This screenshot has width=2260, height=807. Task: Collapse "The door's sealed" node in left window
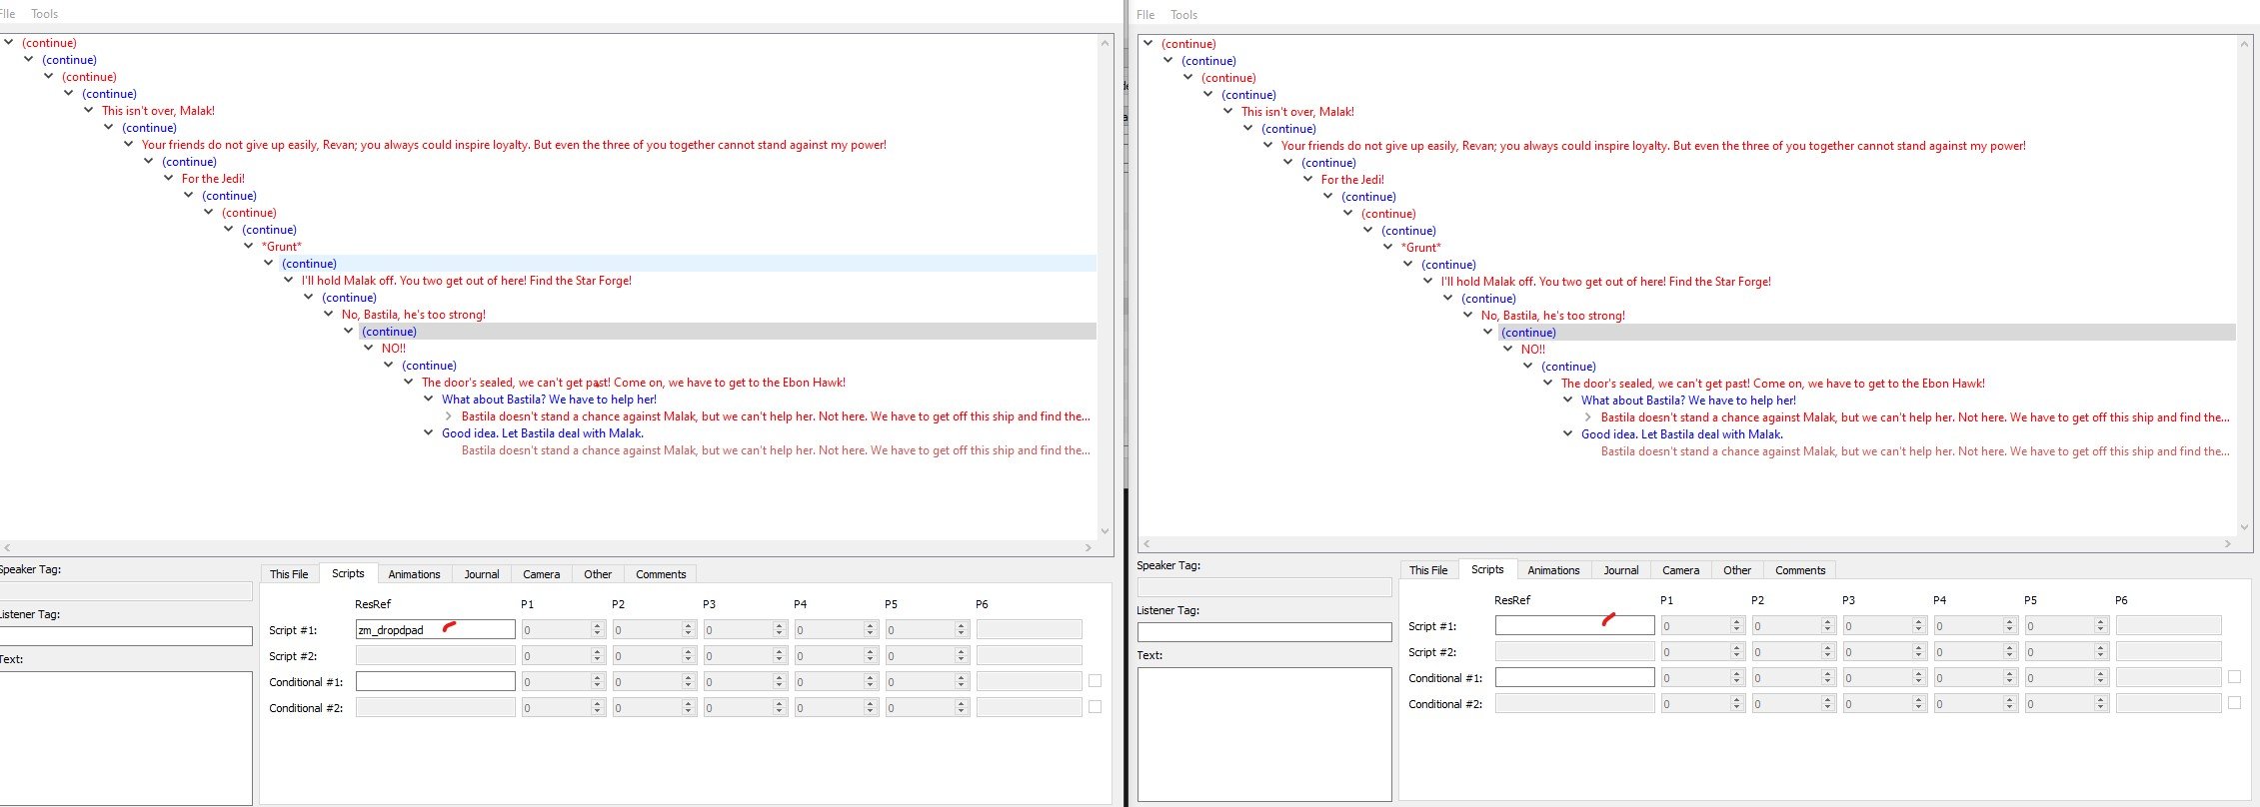coord(409,383)
